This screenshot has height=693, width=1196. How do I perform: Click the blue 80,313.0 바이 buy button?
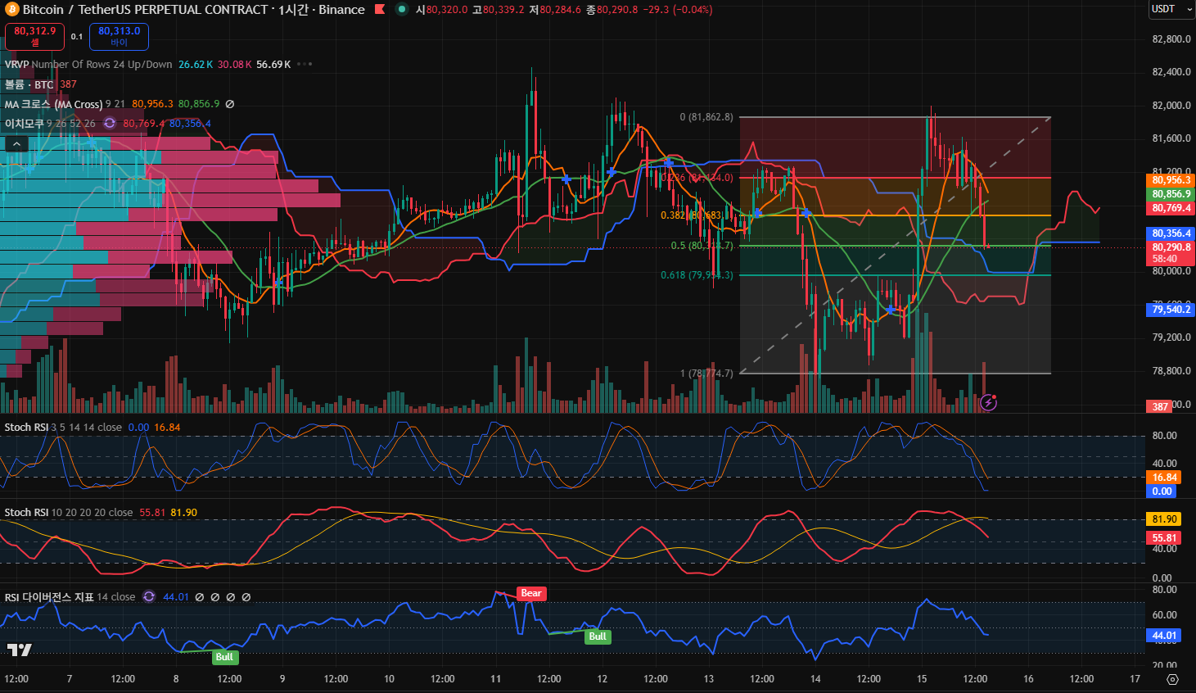[119, 36]
